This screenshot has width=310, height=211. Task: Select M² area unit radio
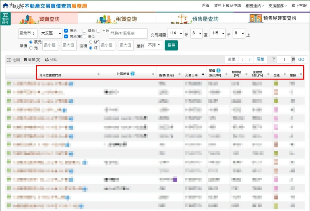tap(91, 42)
